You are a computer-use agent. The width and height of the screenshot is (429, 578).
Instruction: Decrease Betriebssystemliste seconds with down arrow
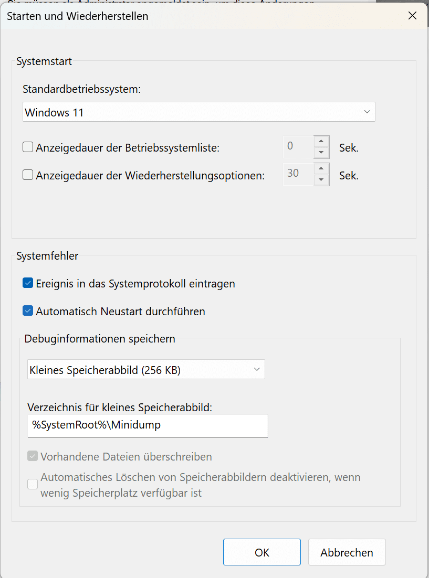coord(321,153)
